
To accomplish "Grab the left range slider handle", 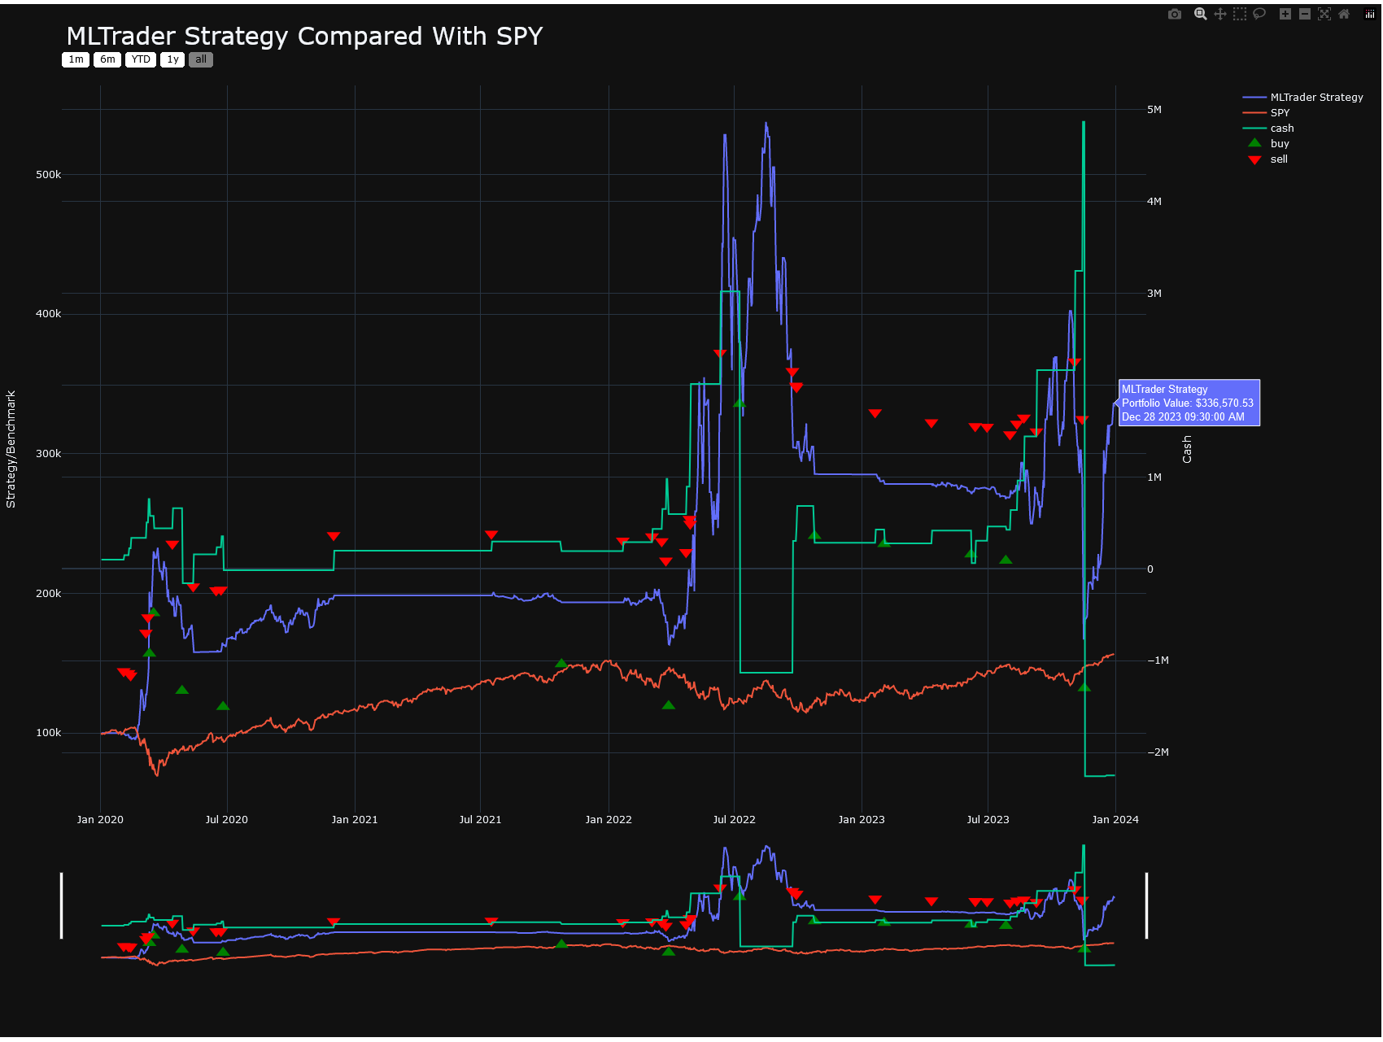I will tap(62, 905).
